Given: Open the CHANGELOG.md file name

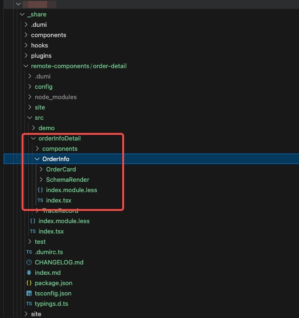Looking at the screenshot, I should [59, 262].
